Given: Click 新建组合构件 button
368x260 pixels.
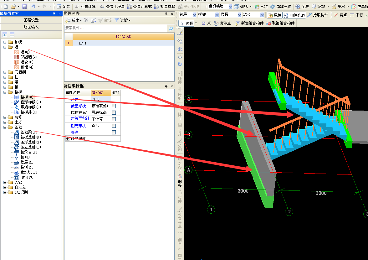Looking at the screenshot, I should (x=249, y=23).
